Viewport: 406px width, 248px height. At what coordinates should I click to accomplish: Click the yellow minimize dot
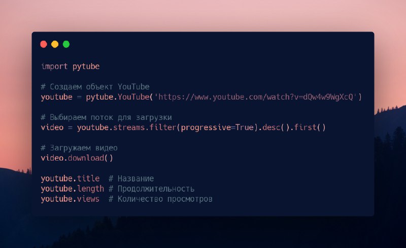click(55, 44)
